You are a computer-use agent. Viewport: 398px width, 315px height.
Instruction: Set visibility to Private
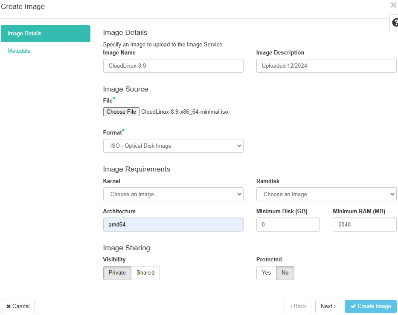click(117, 273)
